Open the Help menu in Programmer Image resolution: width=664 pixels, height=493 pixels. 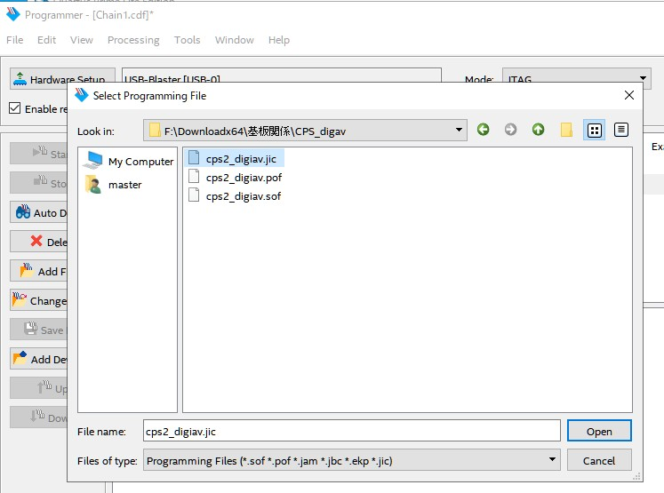278,40
